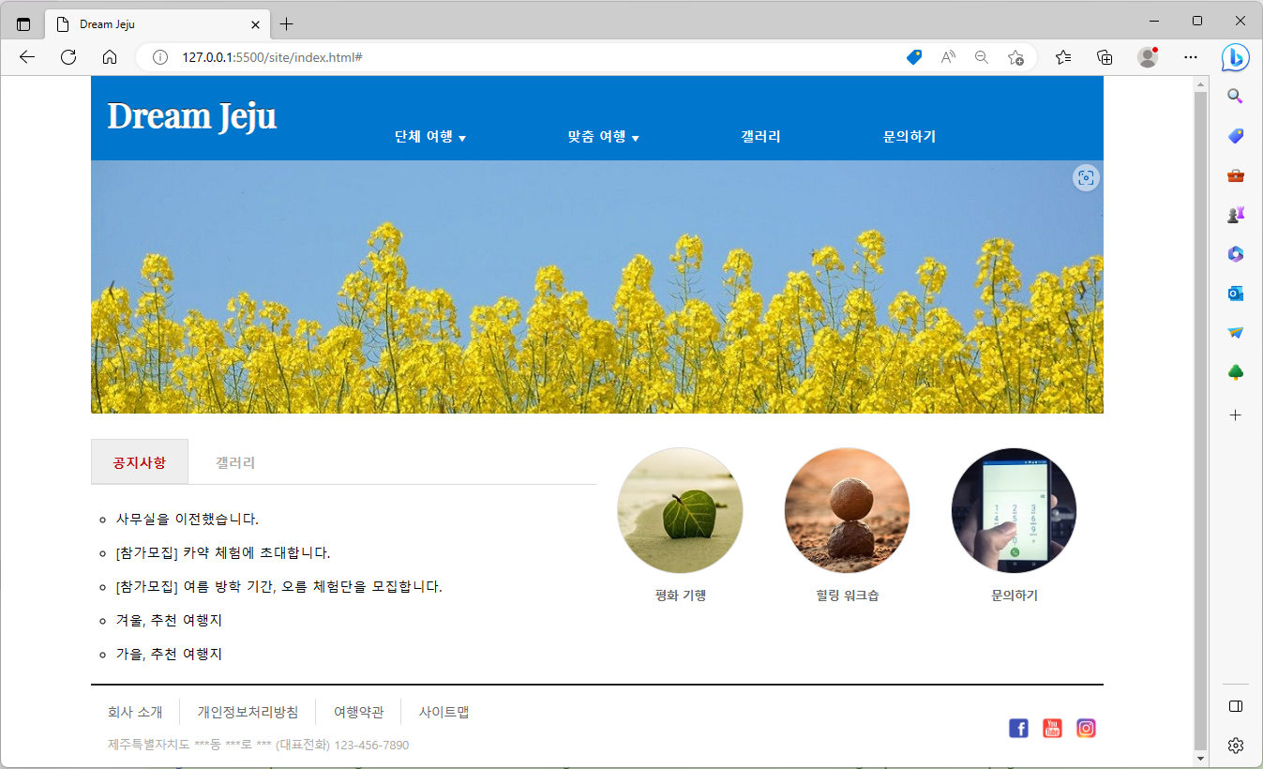Image resolution: width=1263 pixels, height=769 pixels.
Task: Add page to favorites star icon
Action: coord(1015,57)
